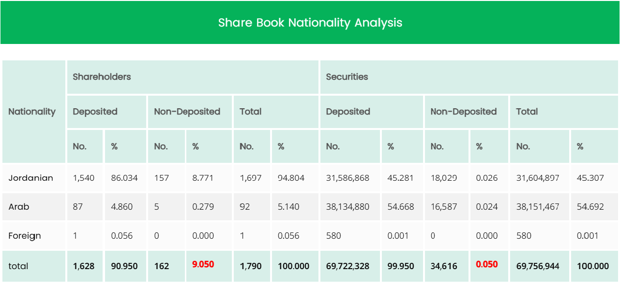Viewport: 620px width, 287px height.
Task: Click the 86.034 Jordanian deposited percentage
Action: click(124, 178)
